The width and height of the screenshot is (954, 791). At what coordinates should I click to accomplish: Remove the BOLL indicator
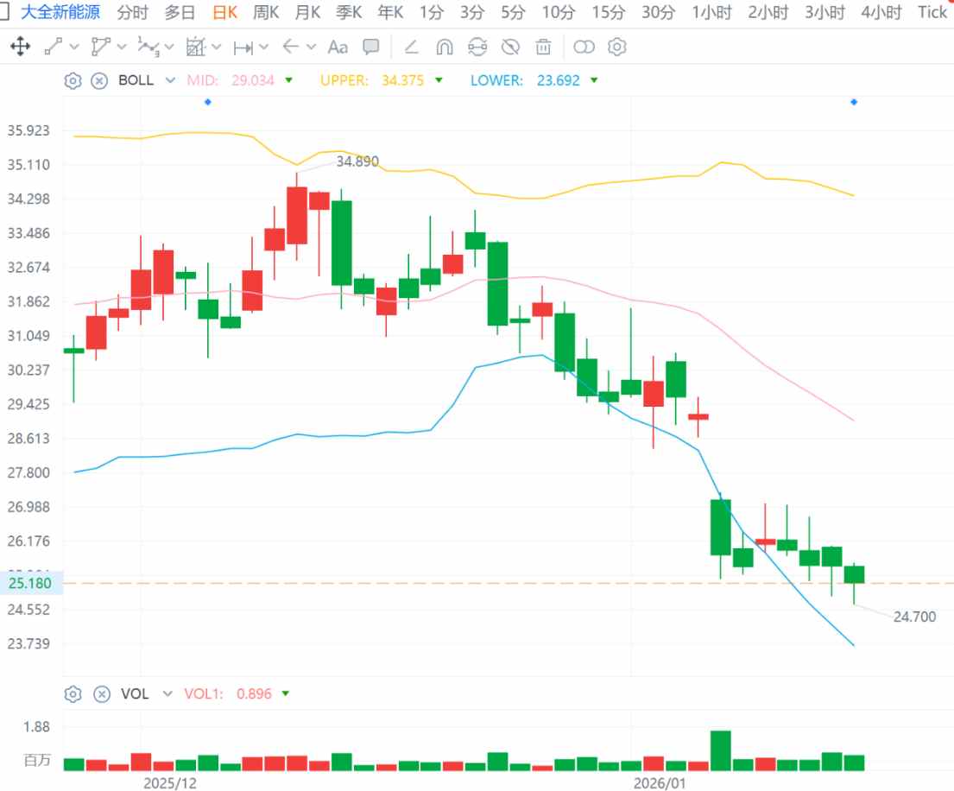pyautogui.click(x=99, y=80)
